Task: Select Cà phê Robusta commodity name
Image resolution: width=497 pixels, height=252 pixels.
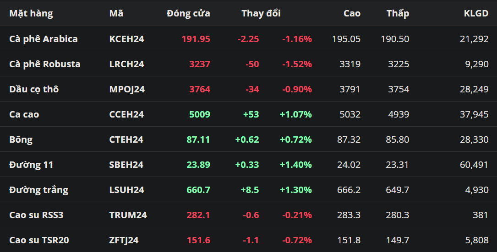Action: pyautogui.click(x=45, y=64)
